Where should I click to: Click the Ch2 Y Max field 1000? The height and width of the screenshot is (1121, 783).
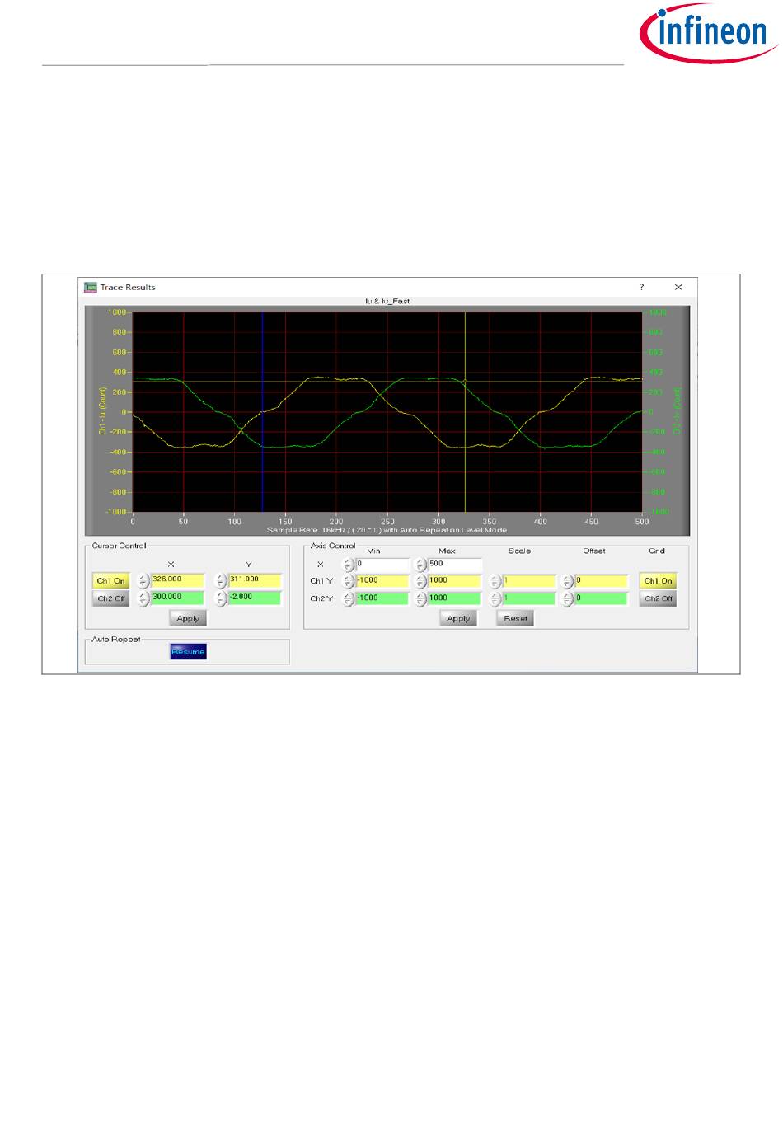pos(454,599)
